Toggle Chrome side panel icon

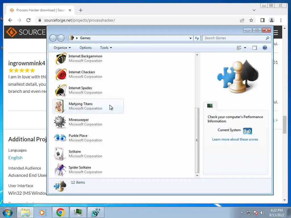pyautogui.click(x=262, y=20)
